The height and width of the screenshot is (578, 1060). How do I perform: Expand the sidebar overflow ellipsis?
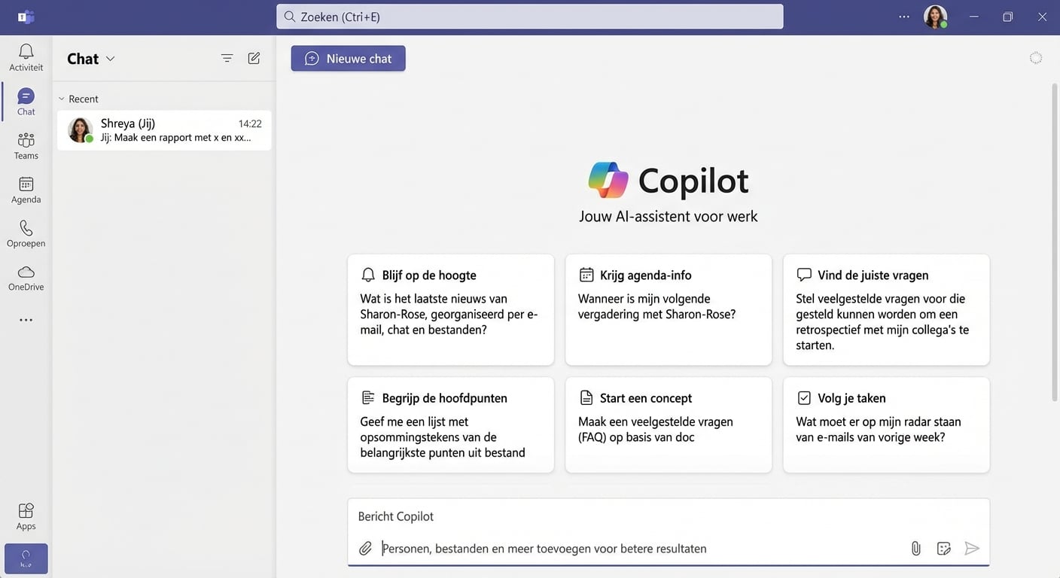point(26,319)
